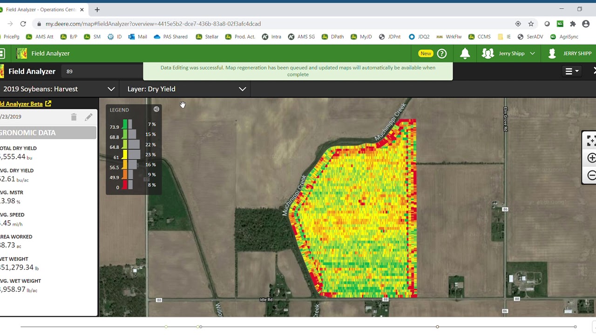
Task: Open the SerADV bookmark
Action: (530, 37)
